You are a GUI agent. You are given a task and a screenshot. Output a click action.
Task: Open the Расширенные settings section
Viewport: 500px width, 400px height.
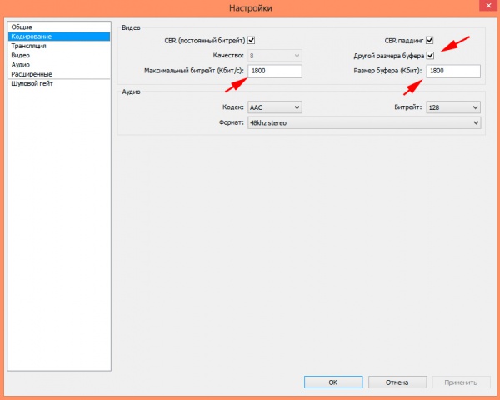(x=32, y=74)
